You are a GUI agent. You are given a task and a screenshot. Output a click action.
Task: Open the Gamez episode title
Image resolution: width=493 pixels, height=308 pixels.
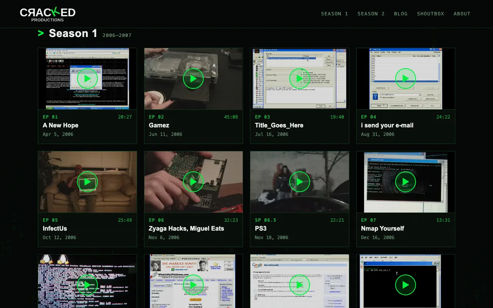[159, 125]
